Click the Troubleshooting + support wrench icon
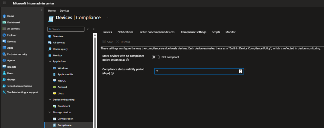 [4, 92]
